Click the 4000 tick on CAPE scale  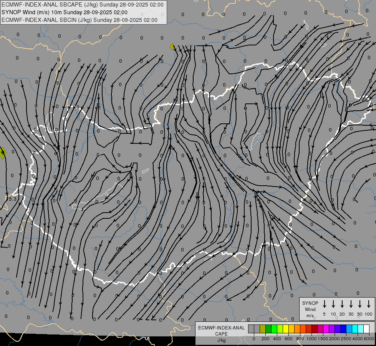(x=358, y=339)
